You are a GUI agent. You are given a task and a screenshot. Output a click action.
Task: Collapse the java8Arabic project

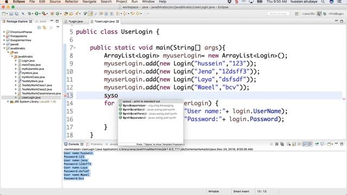(x=4, y=48)
